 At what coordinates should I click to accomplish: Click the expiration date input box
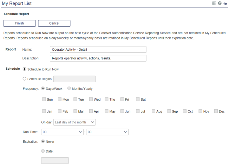tap(55, 161)
